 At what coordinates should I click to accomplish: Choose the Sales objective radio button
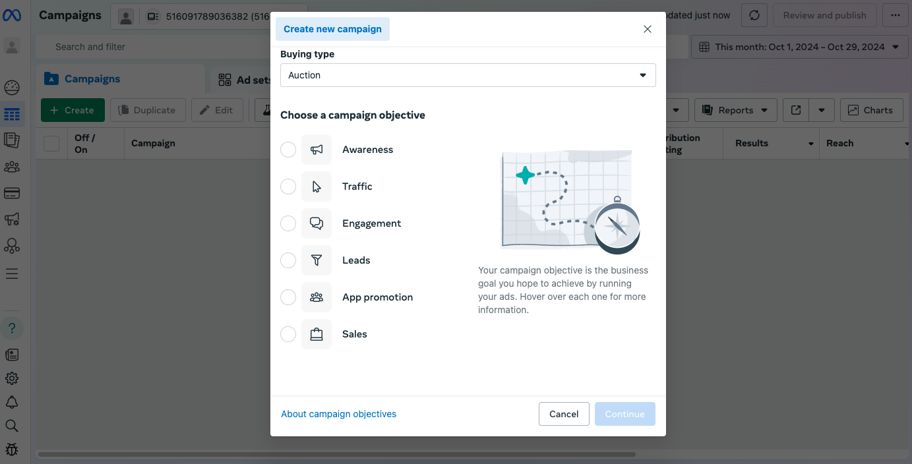click(288, 334)
